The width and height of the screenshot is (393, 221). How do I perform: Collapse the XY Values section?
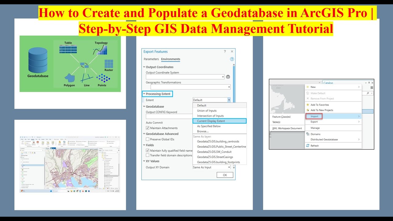click(x=144, y=161)
